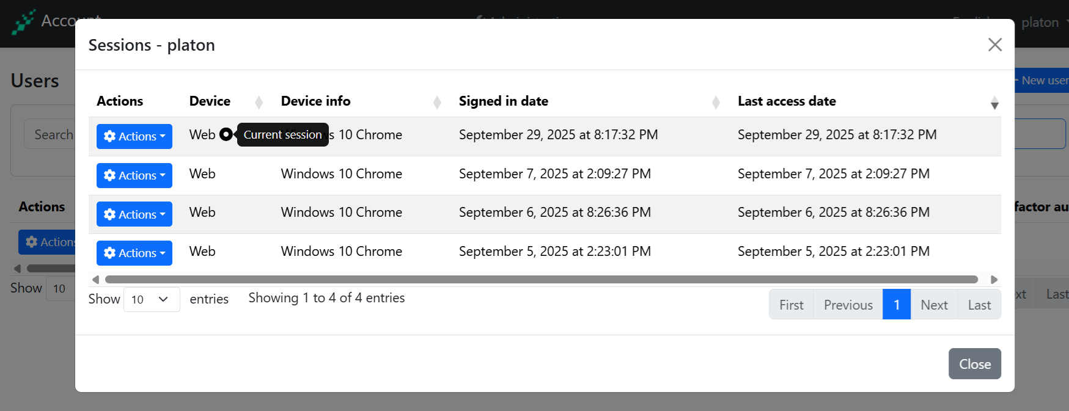Click the Next pagination item
Viewport: 1069px width, 411px height.
click(x=933, y=305)
